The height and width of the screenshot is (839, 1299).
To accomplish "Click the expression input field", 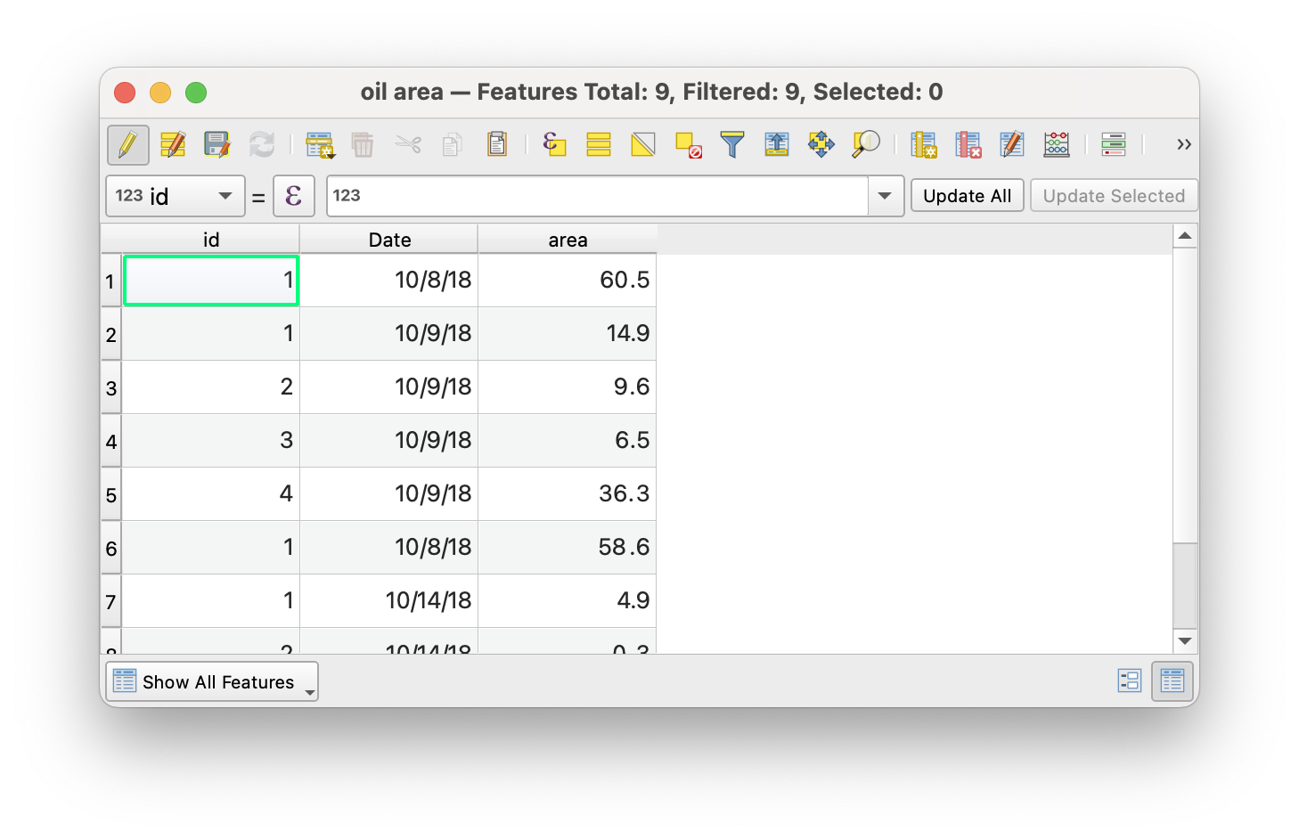I will (597, 196).
